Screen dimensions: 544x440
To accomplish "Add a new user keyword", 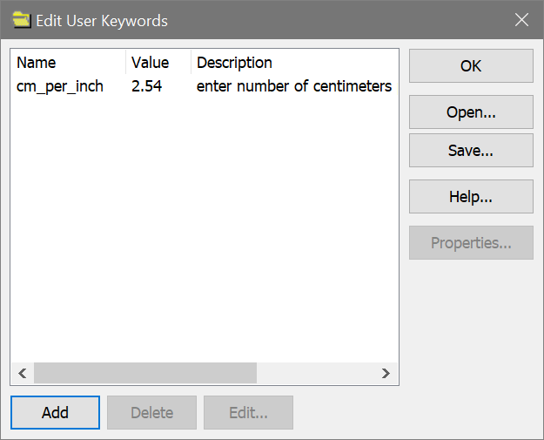I will click(x=56, y=412).
